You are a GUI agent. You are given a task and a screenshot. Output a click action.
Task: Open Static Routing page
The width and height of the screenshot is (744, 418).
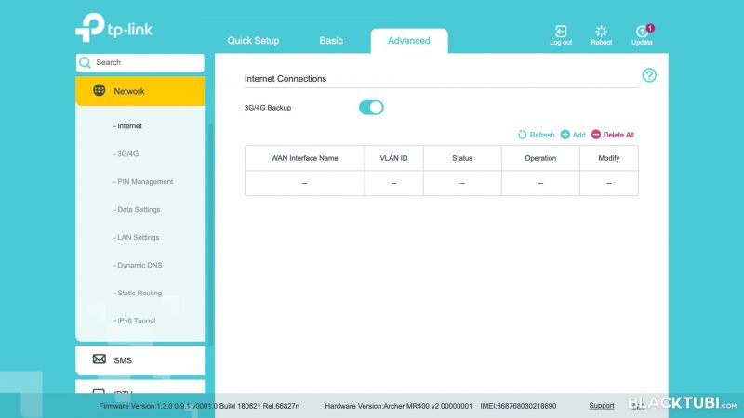pos(138,293)
